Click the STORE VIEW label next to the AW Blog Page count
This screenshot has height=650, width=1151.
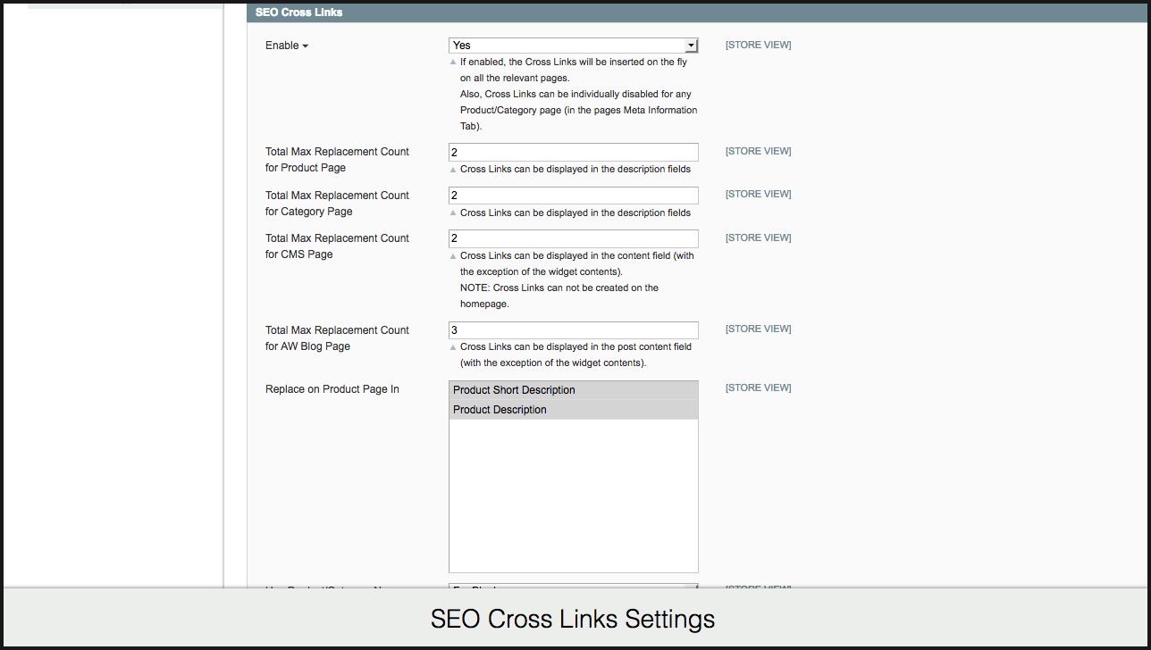click(x=758, y=329)
